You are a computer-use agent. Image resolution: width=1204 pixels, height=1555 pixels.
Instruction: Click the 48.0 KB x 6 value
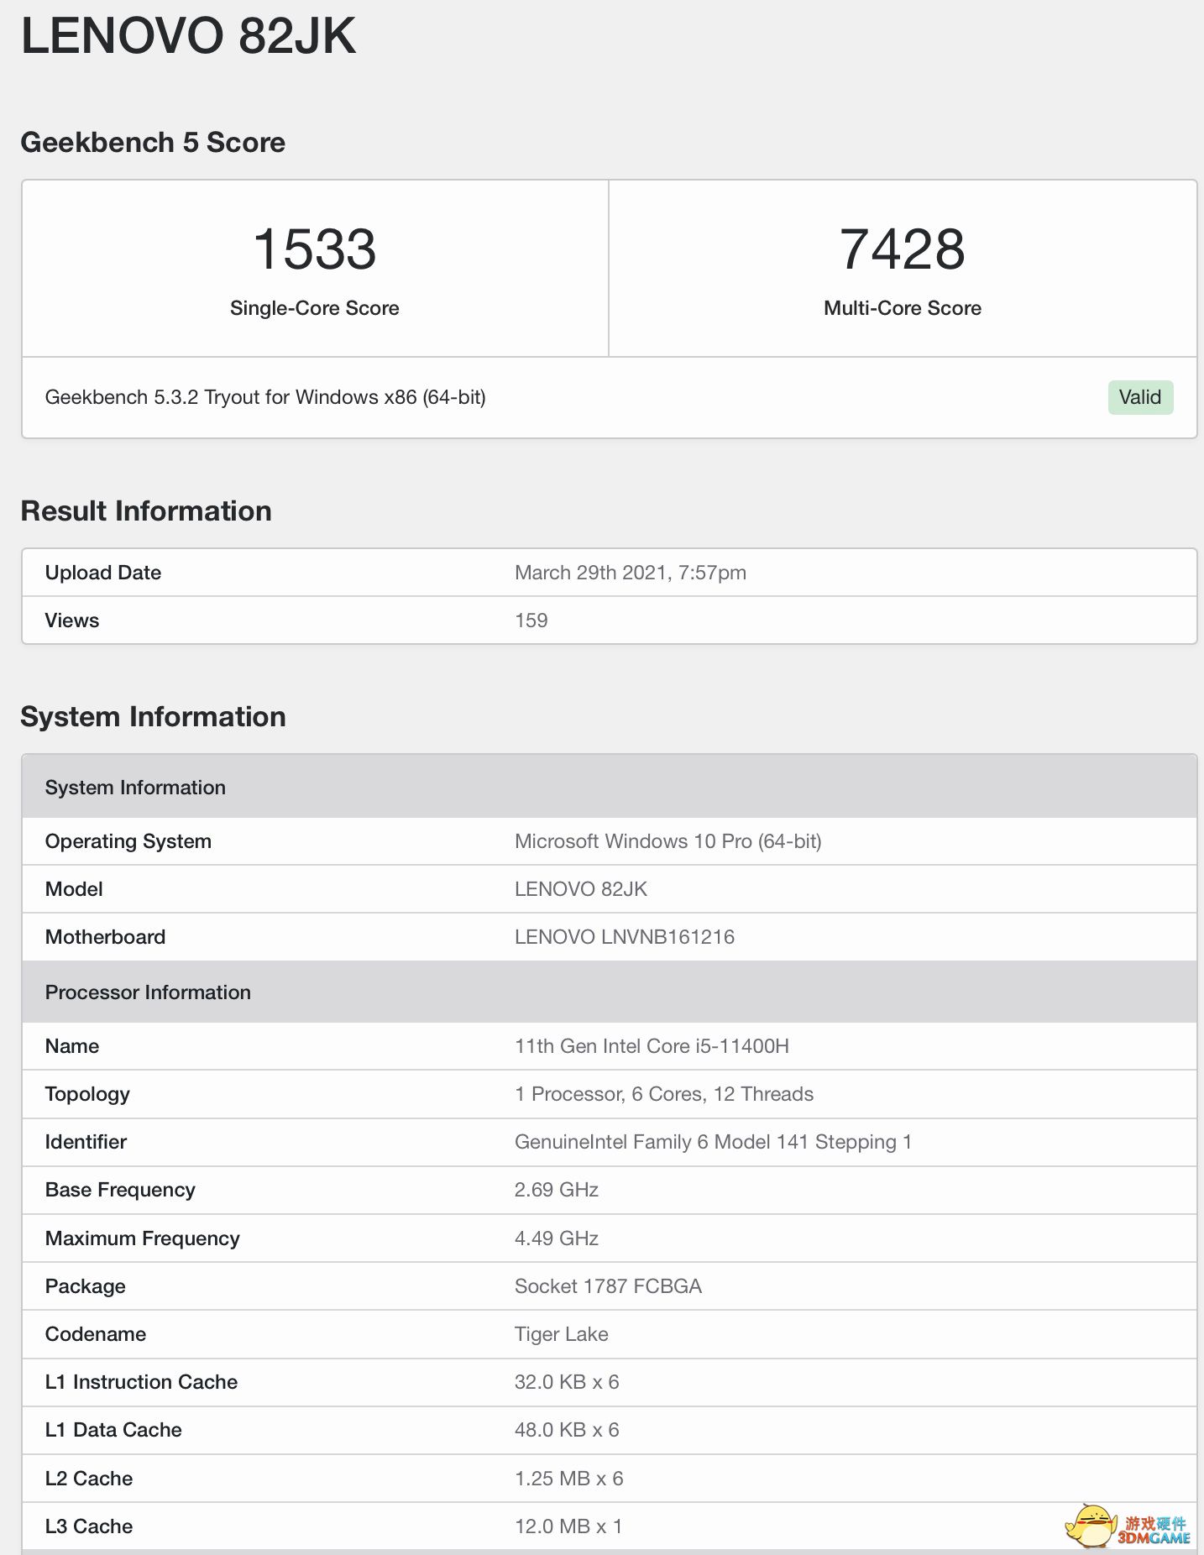(567, 1430)
